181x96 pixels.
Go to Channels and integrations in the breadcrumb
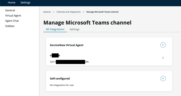tap(68, 12)
